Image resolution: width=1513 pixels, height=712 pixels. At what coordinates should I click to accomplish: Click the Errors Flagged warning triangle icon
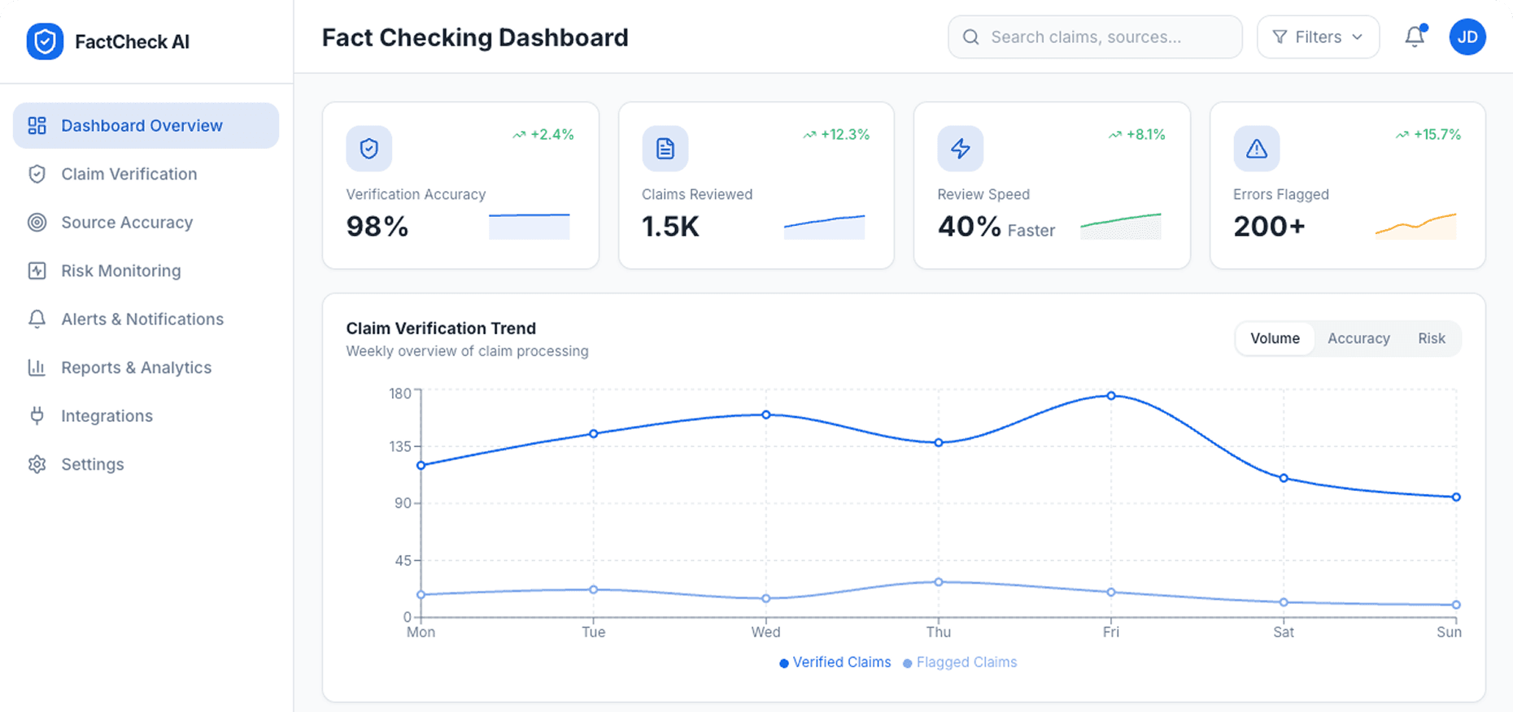(1257, 148)
